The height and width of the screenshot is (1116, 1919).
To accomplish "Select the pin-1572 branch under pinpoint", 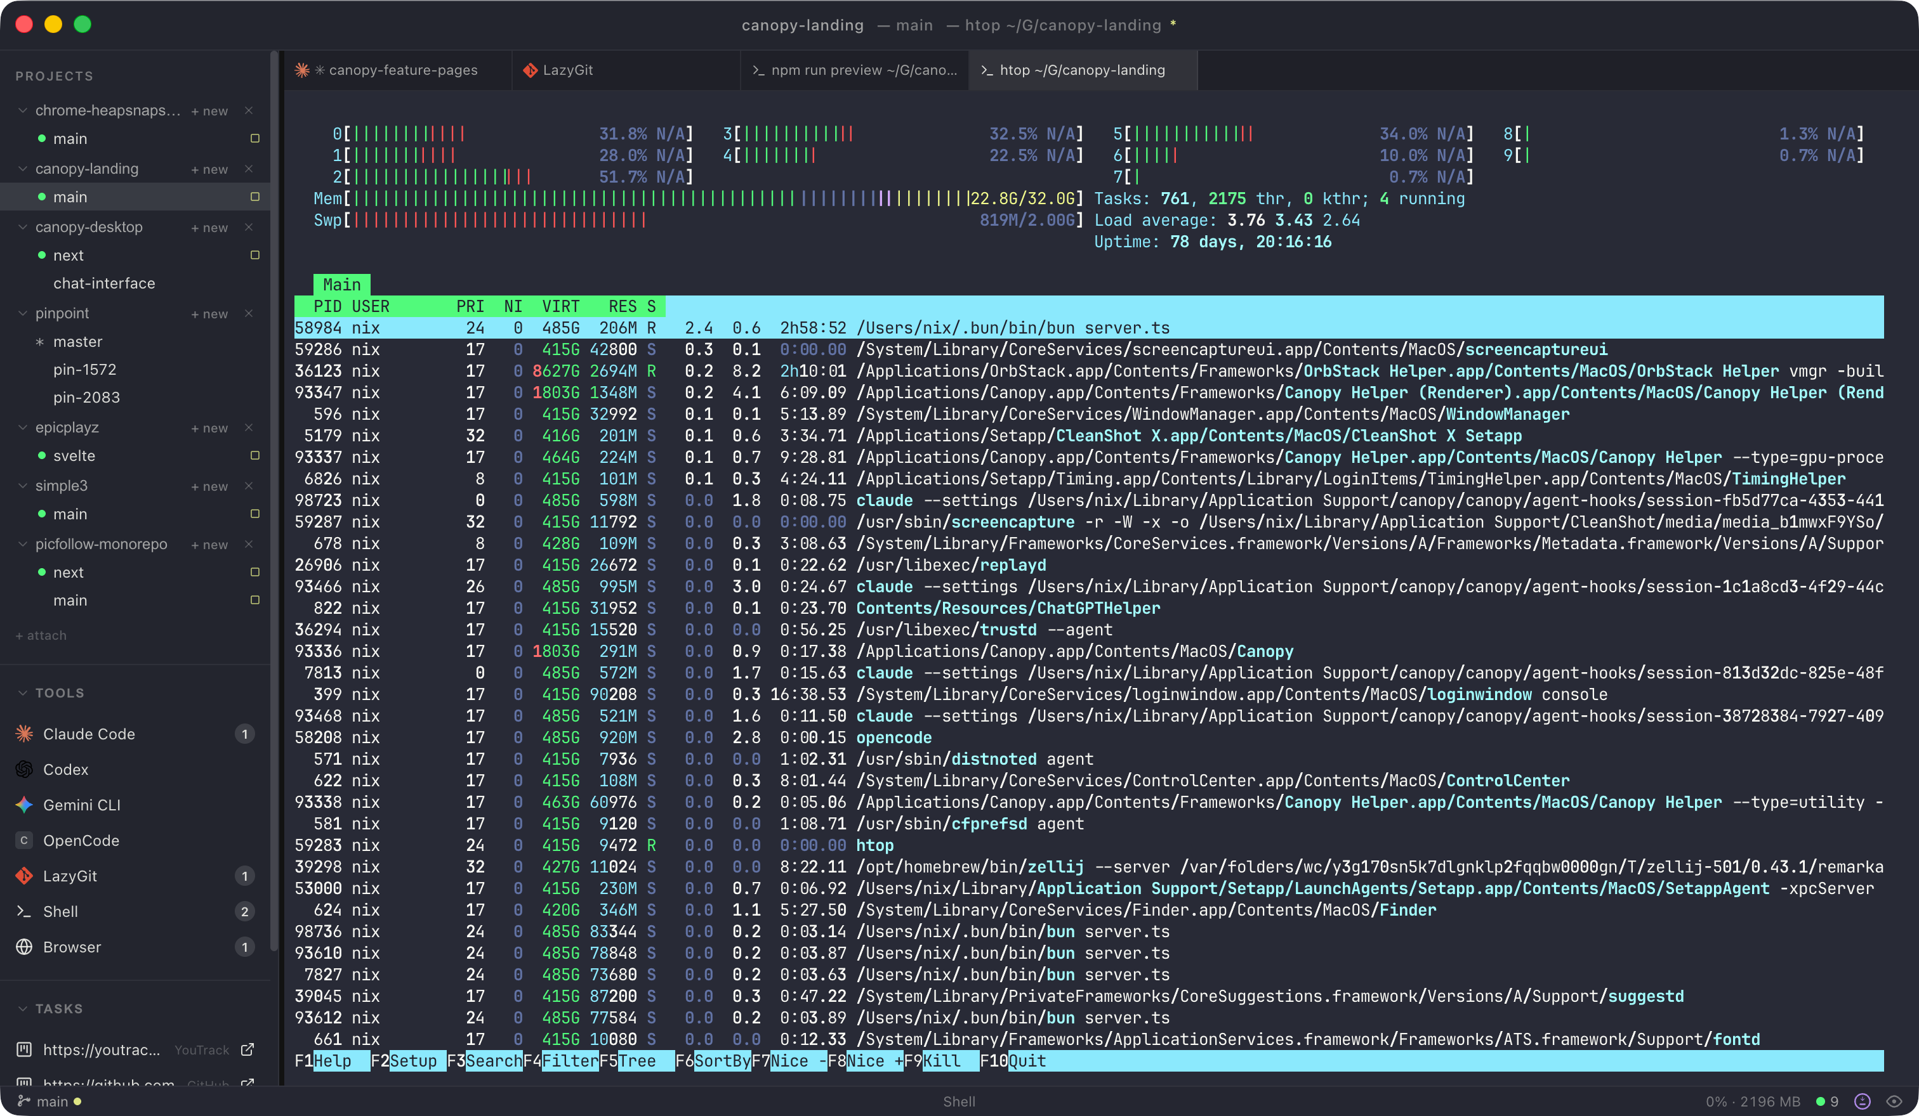I will 84,370.
